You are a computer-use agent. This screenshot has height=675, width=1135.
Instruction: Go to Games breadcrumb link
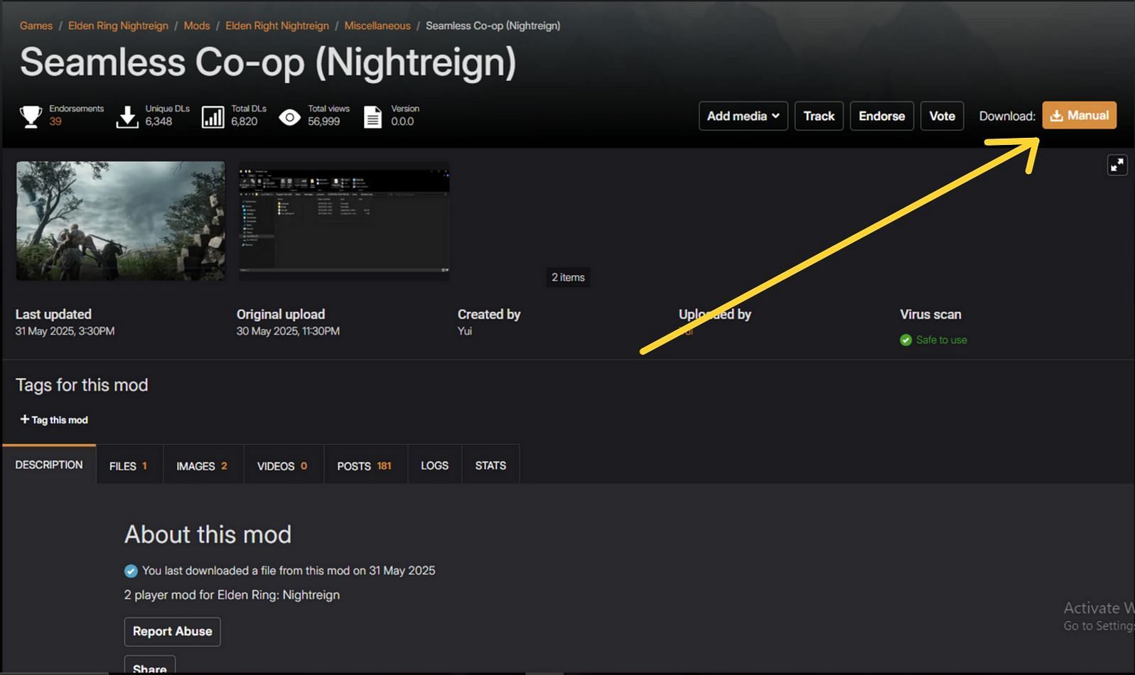point(36,26)
